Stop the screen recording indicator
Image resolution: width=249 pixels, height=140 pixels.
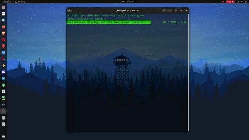tap(230, 2)
